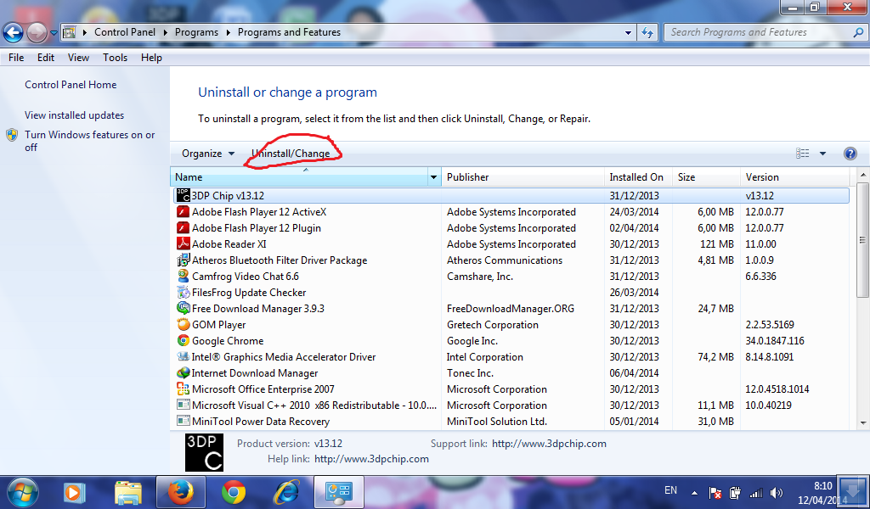
Task: Open Internet Explorer from the taskbar
Action: point(287,492)
